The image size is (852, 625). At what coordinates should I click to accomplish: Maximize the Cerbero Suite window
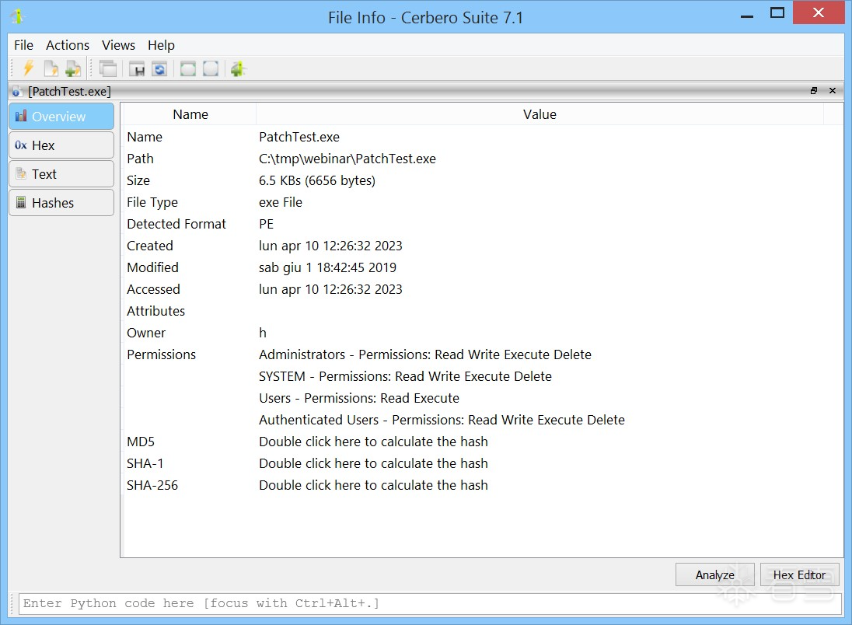tap(777, 13)
